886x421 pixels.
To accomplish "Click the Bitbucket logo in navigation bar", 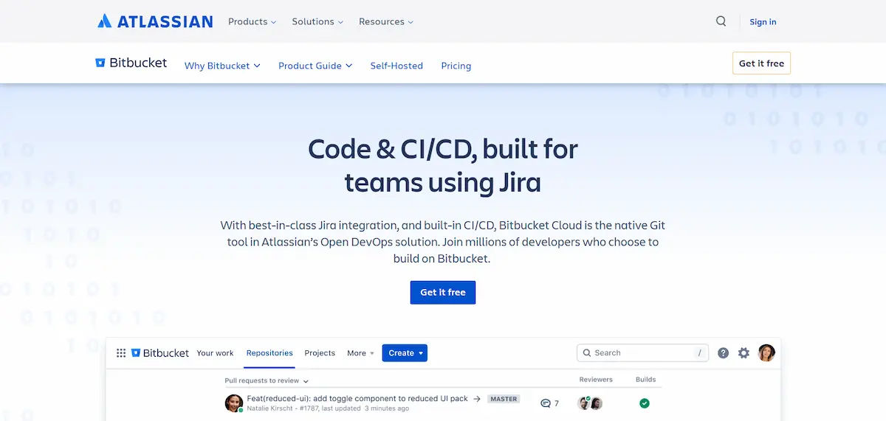I will (131, 63).
